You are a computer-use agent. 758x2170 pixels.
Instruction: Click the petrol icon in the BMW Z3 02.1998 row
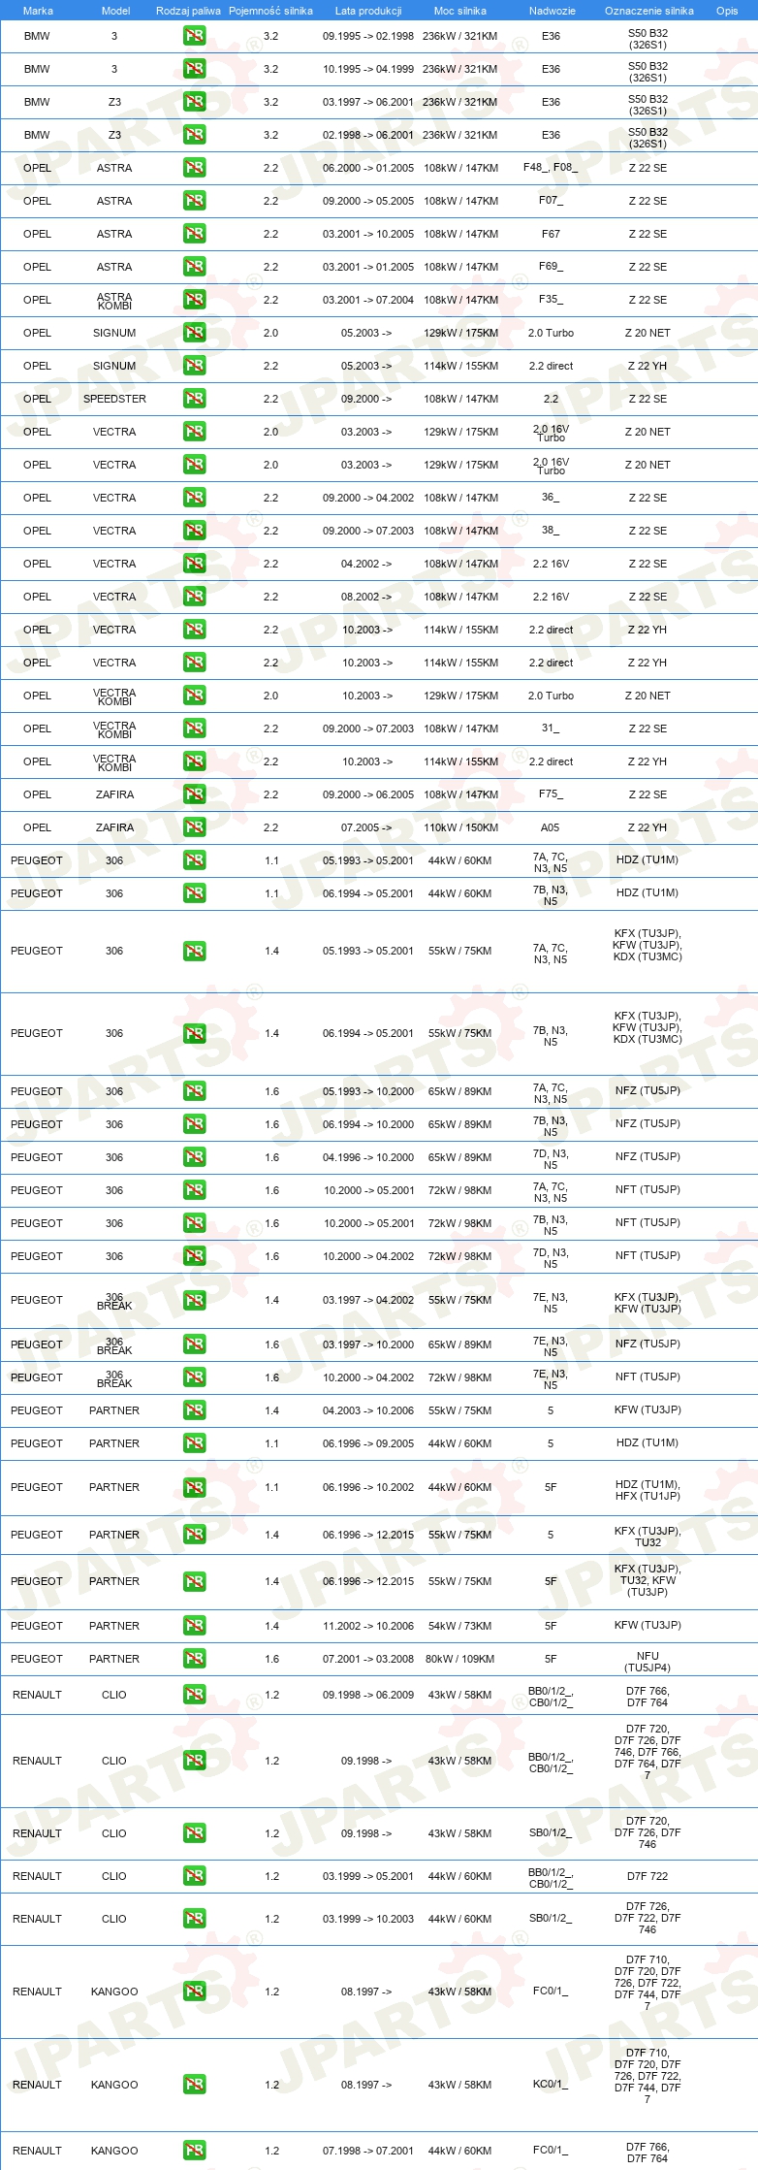194,135
